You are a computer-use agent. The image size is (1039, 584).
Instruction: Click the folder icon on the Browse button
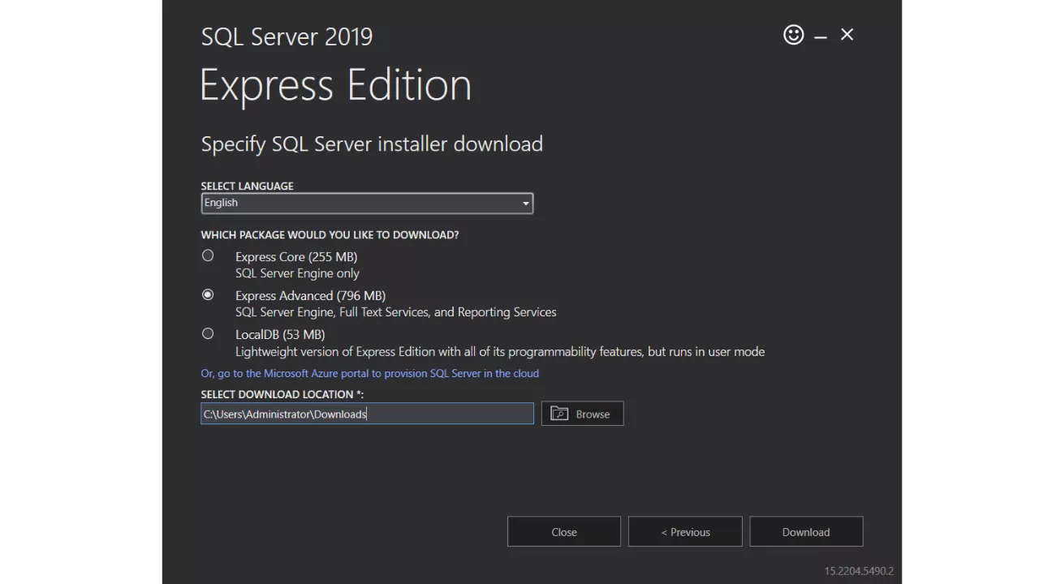pos(559,414)
